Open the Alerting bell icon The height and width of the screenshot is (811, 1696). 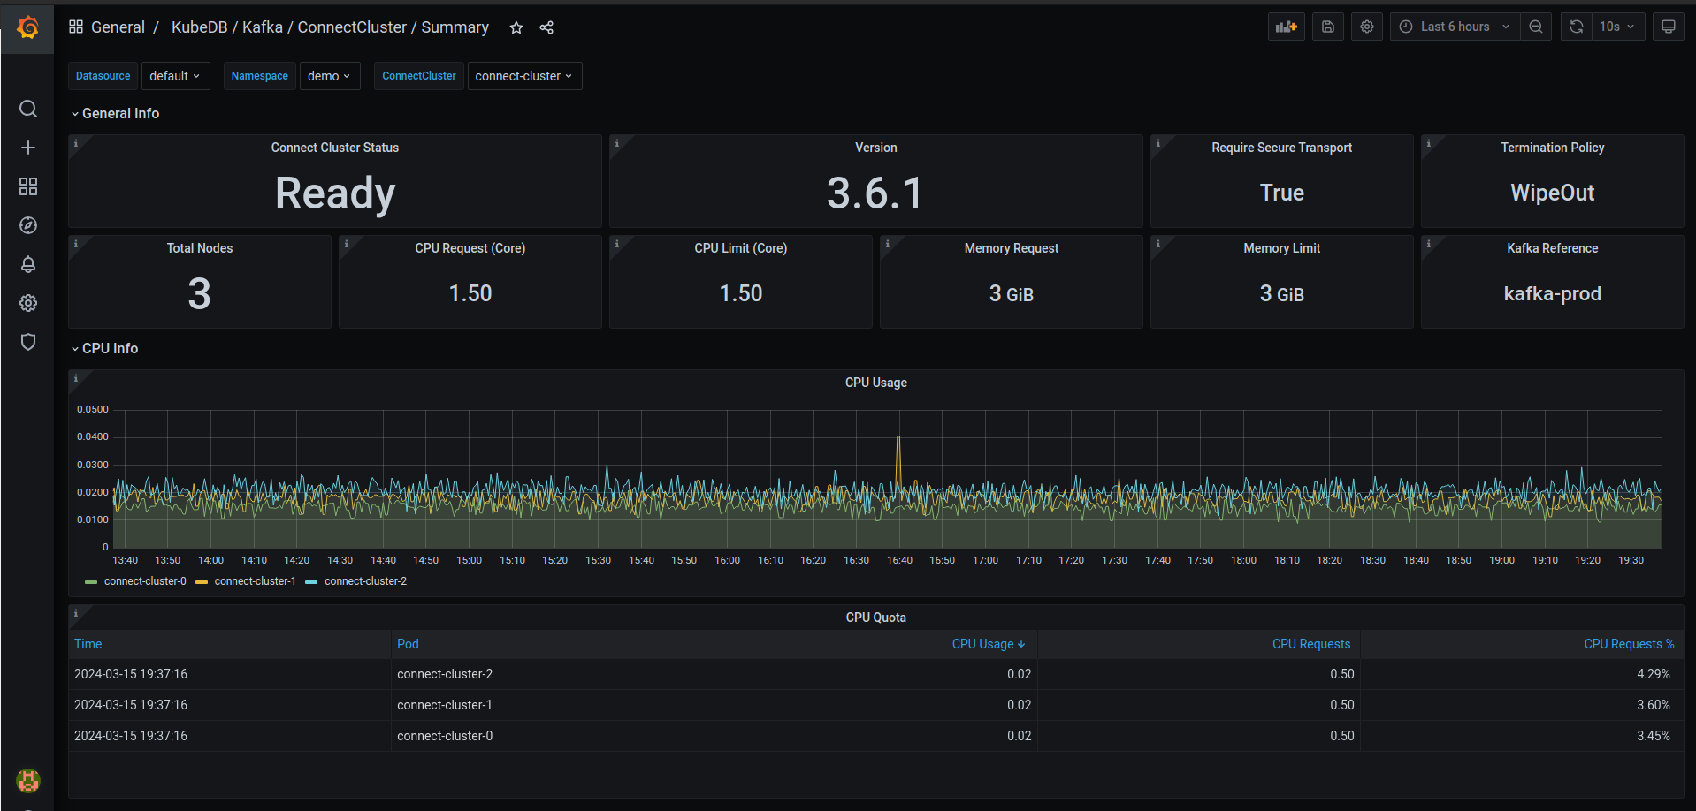pos(27,264)
